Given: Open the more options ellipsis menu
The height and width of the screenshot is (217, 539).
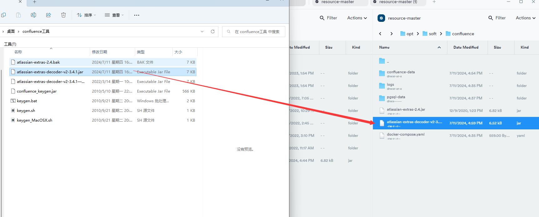Looking at the screenshot, I should click(137, 15).
